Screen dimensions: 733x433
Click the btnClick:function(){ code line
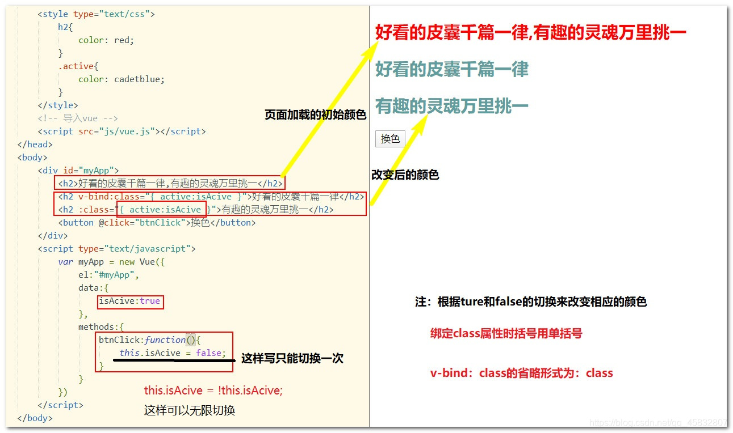(x=150, y=339)
